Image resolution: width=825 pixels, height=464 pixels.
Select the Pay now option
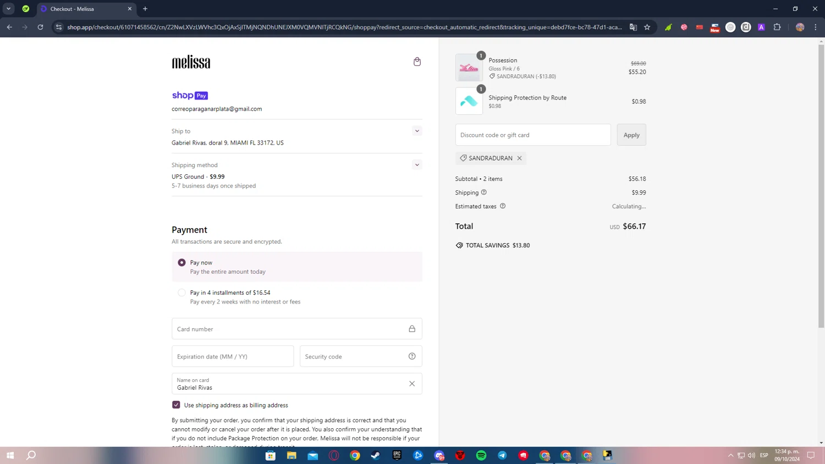click(182, 263)
